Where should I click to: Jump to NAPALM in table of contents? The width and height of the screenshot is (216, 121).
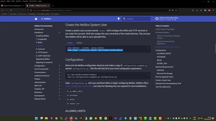tap(160, 70)
